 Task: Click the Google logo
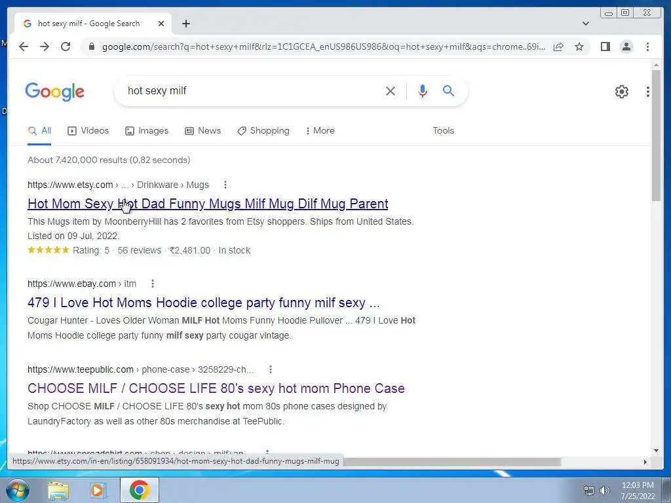[x=55, y=92]
